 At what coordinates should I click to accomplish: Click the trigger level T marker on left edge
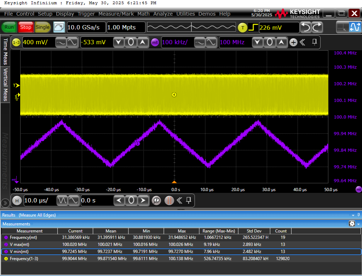[x=16, y=85]
